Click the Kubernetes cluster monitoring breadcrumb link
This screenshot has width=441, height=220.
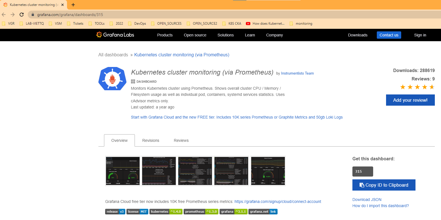[182, 55]
